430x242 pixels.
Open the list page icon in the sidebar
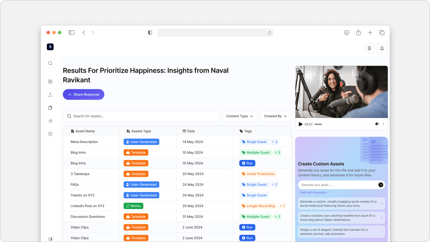tap(50, 134)
